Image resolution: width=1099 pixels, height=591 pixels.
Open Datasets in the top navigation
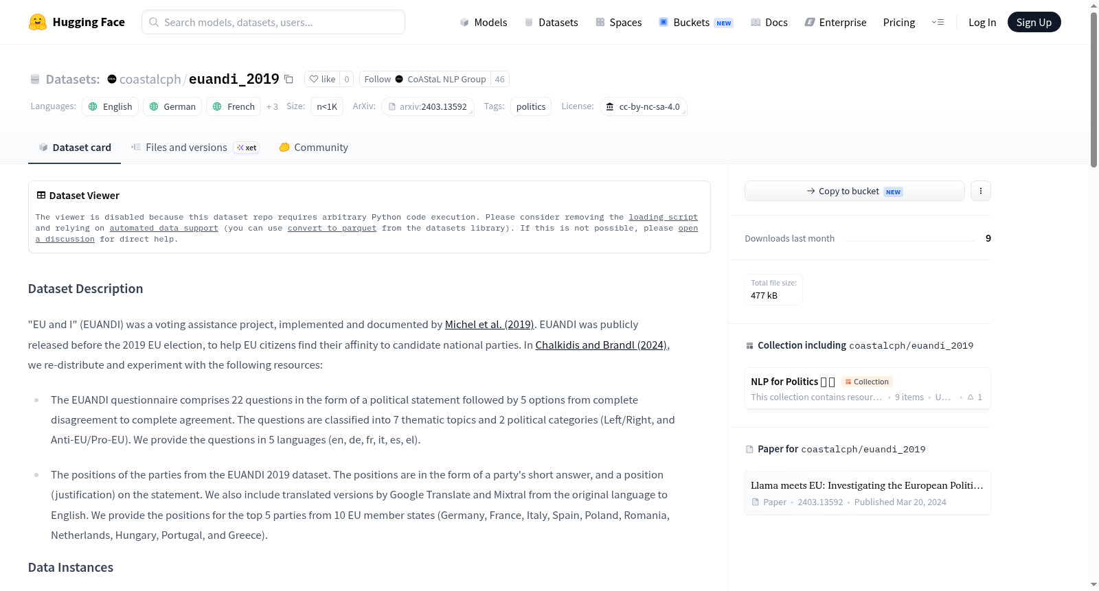551,22
